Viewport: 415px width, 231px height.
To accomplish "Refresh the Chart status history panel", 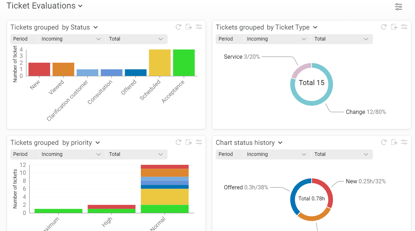I will pyautogui.click(x=384, y=142).
